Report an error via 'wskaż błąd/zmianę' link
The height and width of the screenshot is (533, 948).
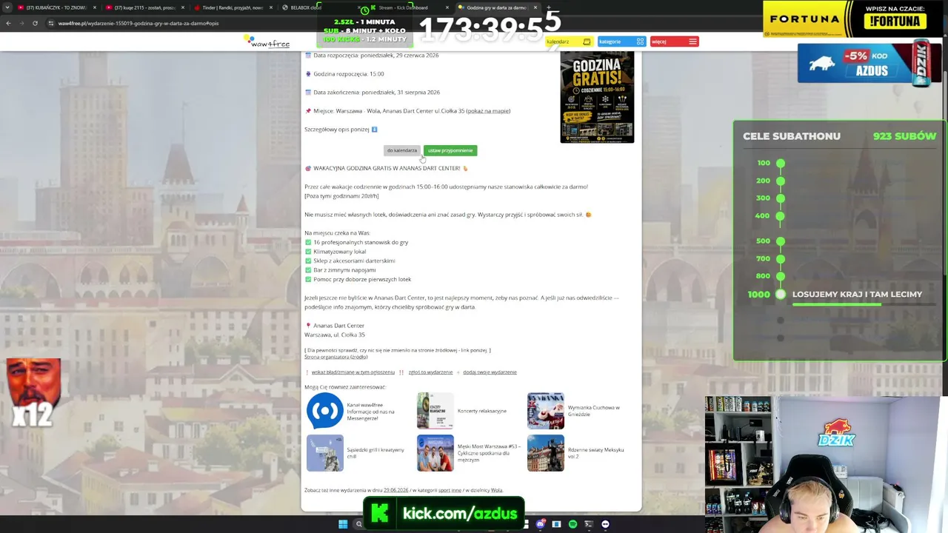pyautogui.click(x=353, y=372)
